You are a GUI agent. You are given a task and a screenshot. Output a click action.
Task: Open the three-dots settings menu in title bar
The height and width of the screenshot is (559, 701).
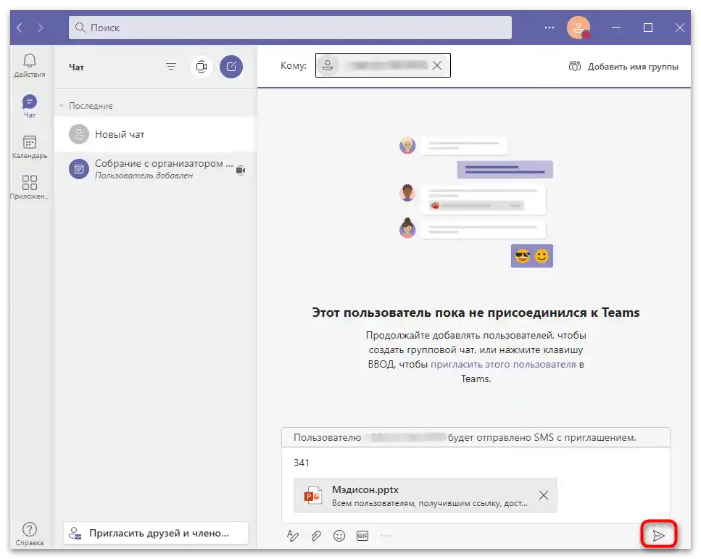(x=549, y=28)
